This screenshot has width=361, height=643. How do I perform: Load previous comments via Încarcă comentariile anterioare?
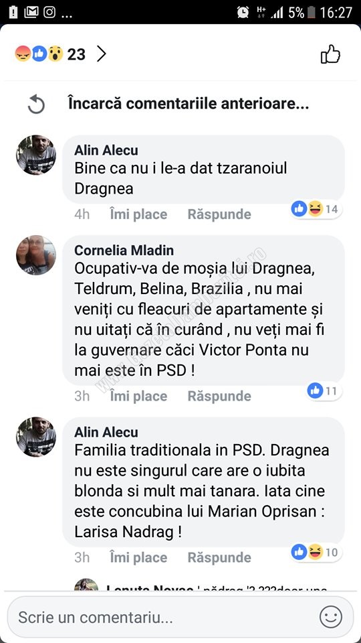click(x=189, y=104)
